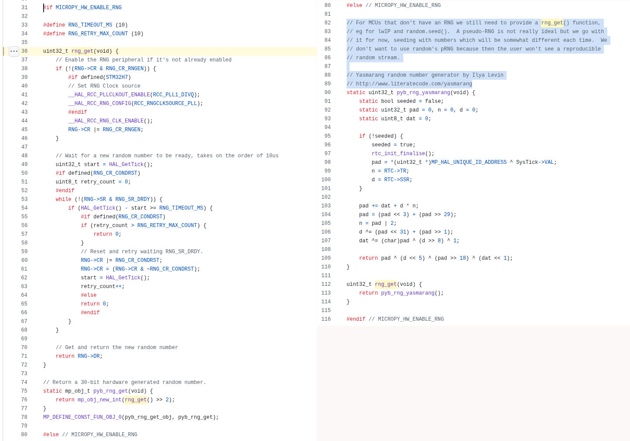Screen dimensions: 630x441
Task: Click the pyb_rng_get function name on line 75
Action: 111,391
